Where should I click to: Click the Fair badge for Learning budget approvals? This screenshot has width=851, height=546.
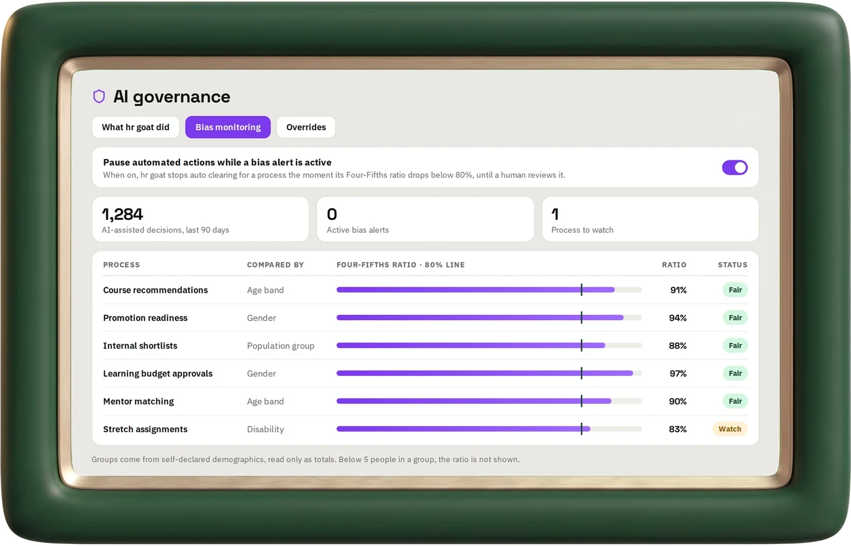(x=735, y=374)
